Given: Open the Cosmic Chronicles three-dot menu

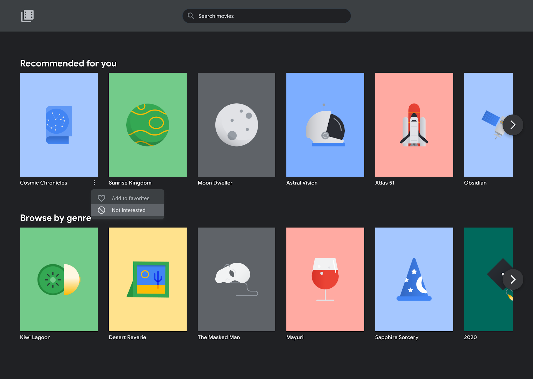Looking at the screenshot, I should coord(94,183).
